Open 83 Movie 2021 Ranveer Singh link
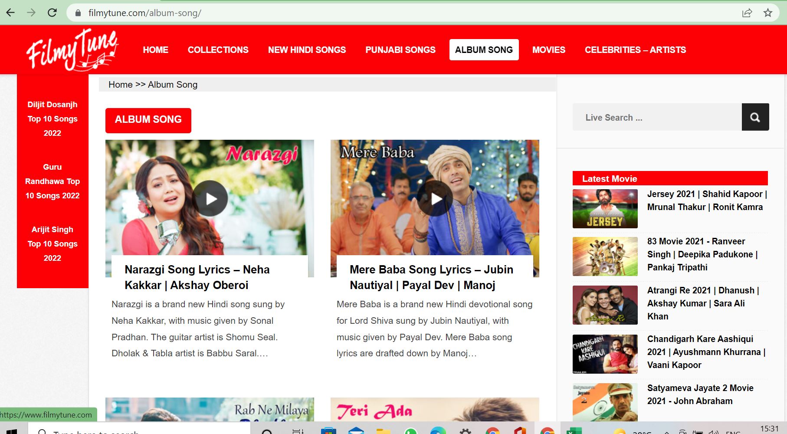Image resolution: width=787 pixels, height=434 pixels. (x=702, y=254)
